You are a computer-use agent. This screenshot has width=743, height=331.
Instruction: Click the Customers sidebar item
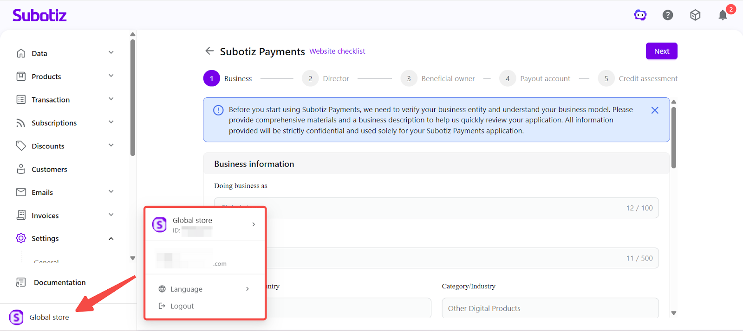49,169
